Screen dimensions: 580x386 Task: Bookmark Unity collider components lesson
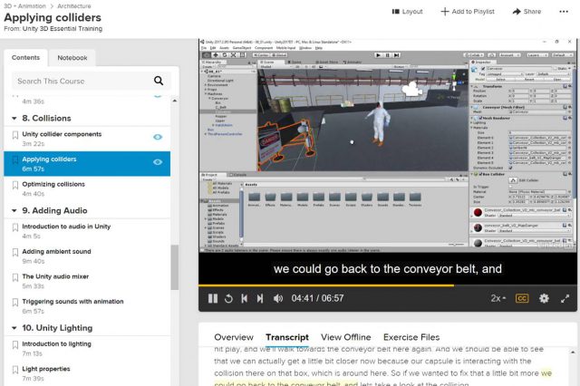click(x=15, y=135)
